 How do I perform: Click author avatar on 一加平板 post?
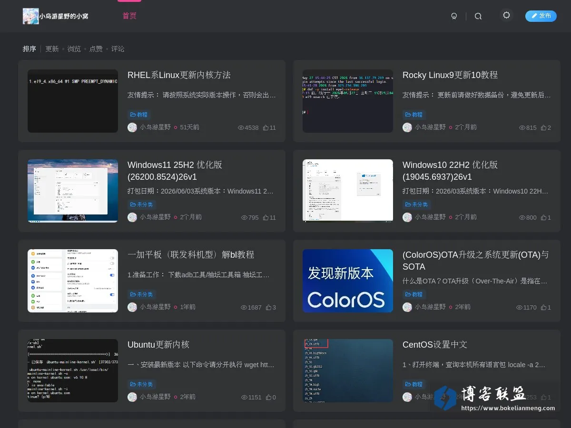click(132, 307)
